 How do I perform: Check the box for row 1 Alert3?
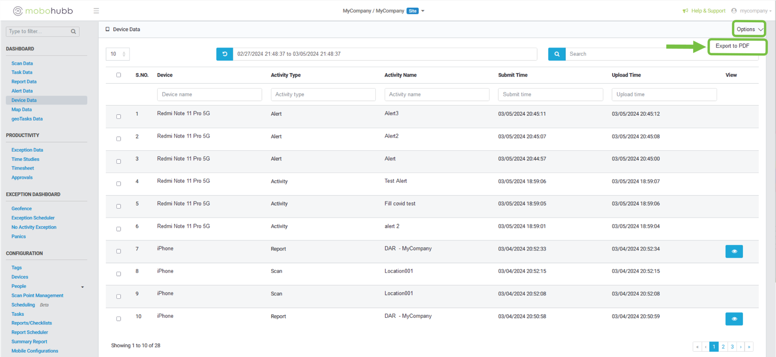pyautogui.click(x=118, y=116)
